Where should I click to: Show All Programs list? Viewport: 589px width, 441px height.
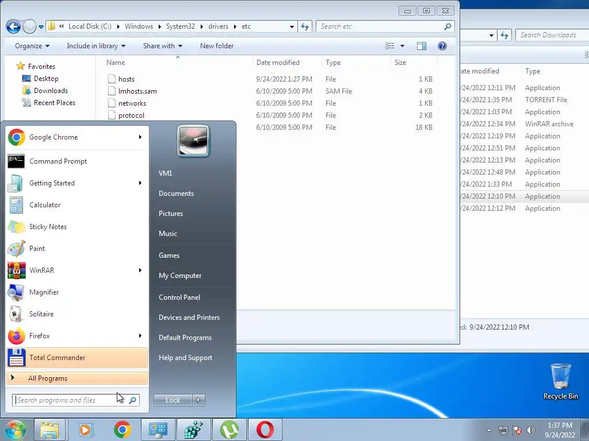pyautogui.click(x=77, y=378)
